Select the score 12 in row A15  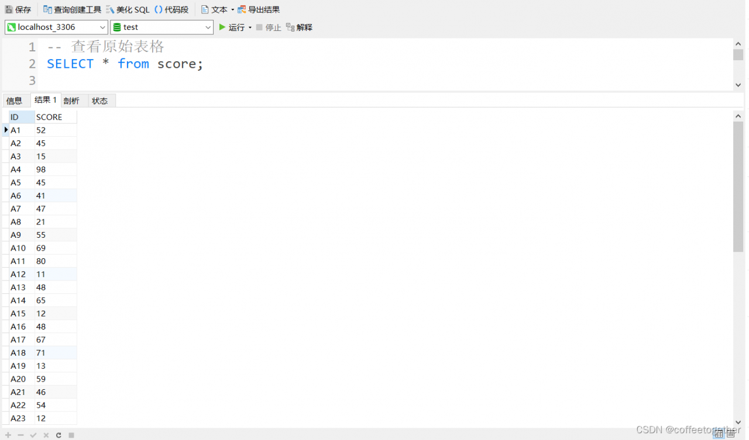click(56, 314)
